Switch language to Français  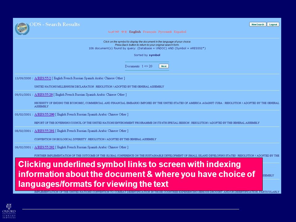tap(150, 32)
